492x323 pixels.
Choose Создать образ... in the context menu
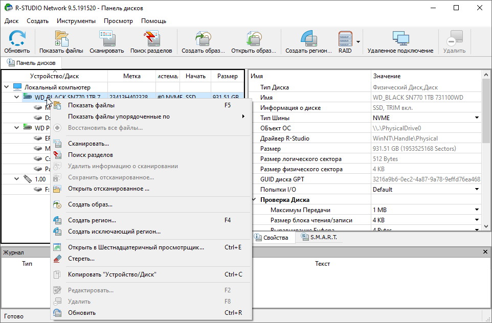pyautogui.click(x=151, y=204)
